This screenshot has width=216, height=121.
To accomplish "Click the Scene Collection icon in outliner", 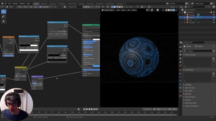I will click(182, 10).
